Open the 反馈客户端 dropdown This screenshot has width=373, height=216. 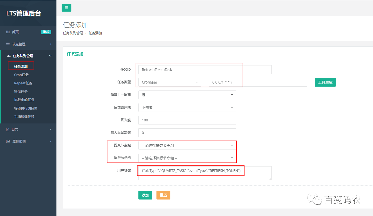pos(187,107)
